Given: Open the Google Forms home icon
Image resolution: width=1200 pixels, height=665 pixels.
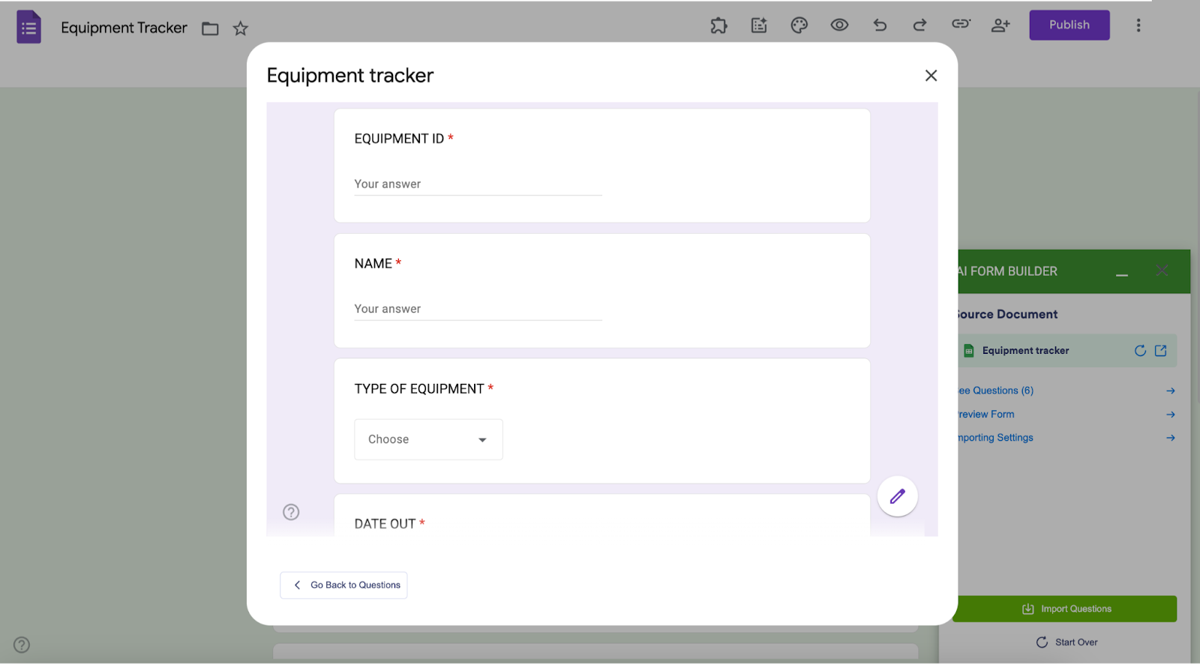Looking at the screenshot, I should (x=28, y=27).
